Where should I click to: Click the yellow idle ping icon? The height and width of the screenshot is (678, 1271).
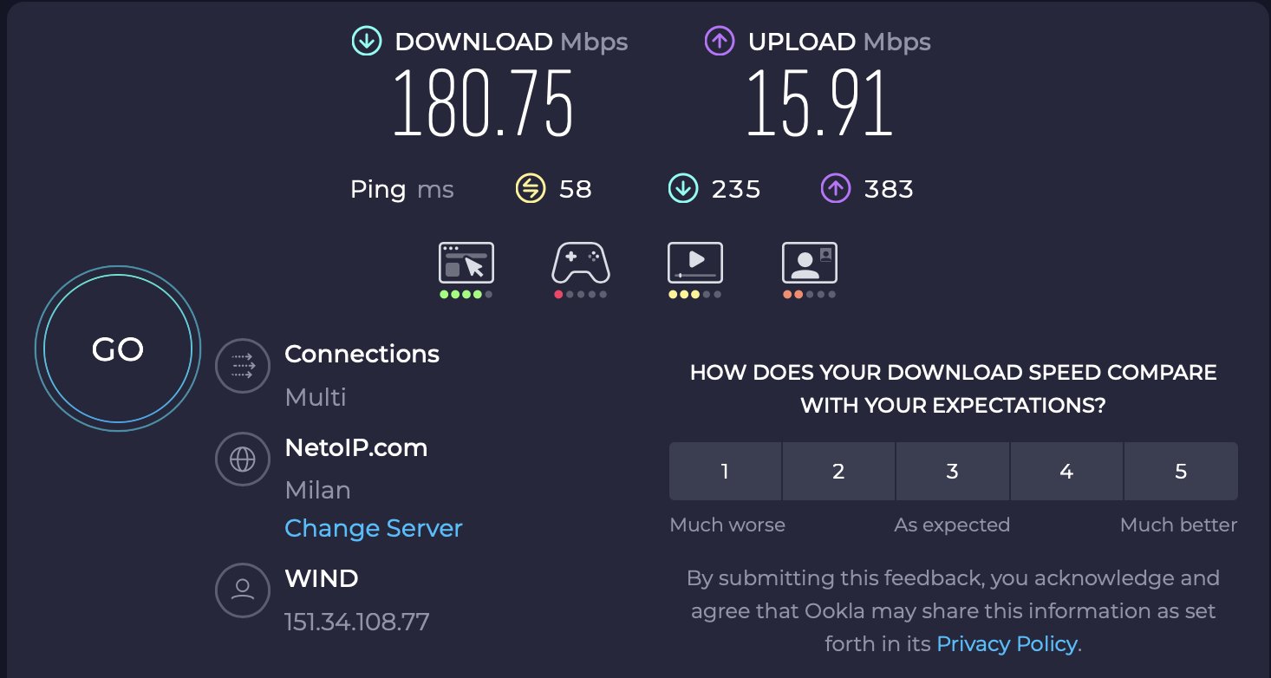[531, 189]
